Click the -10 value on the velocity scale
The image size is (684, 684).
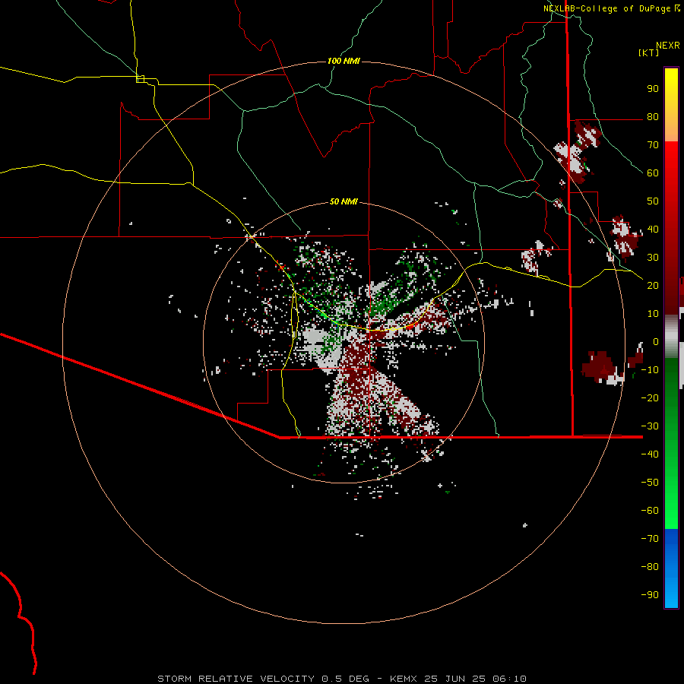(x=650, y=370)
